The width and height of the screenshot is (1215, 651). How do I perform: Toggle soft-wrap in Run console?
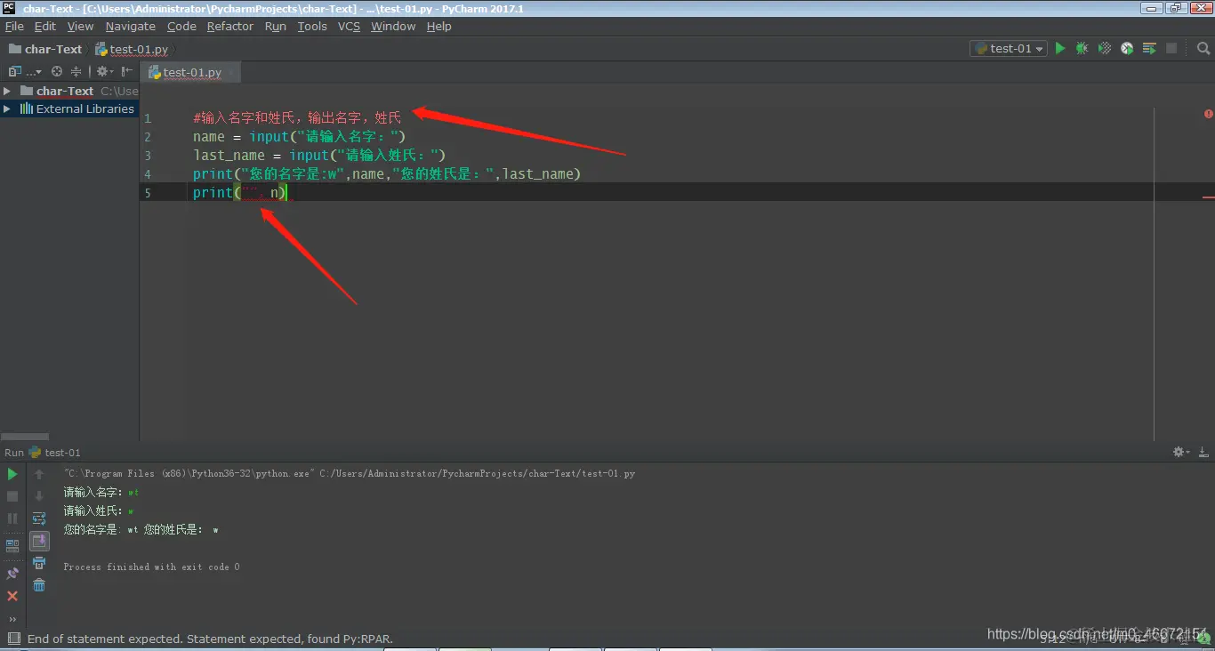point(39,518)
